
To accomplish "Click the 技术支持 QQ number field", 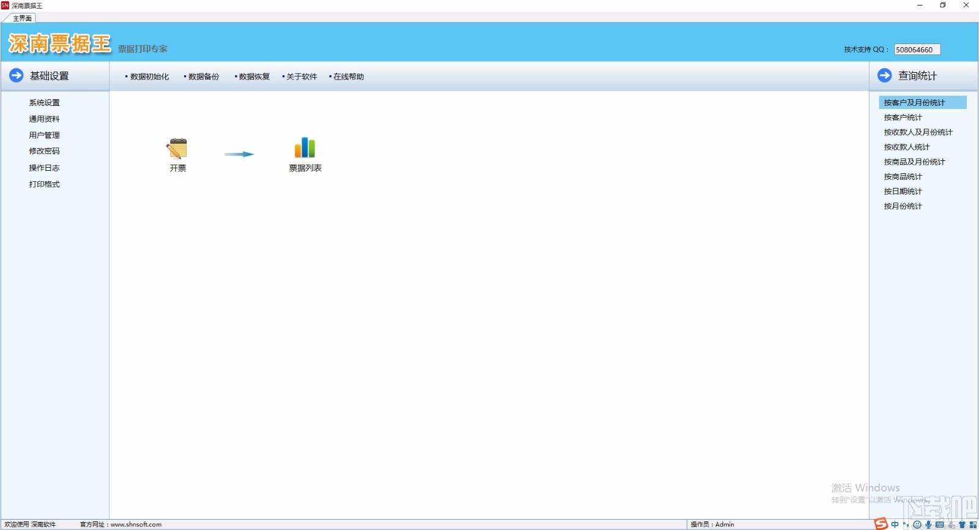I will pyautogui.click(x=917, y=50).
